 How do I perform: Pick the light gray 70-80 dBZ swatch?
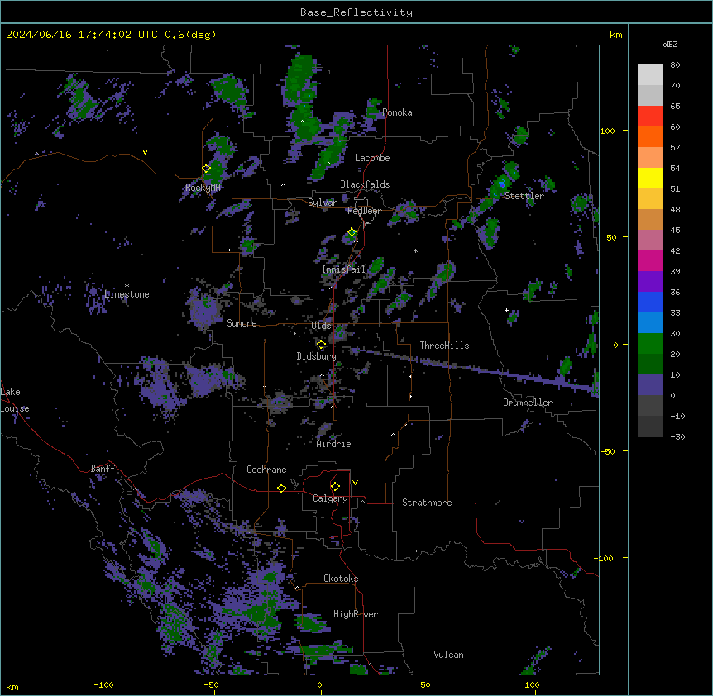point(650,75)
